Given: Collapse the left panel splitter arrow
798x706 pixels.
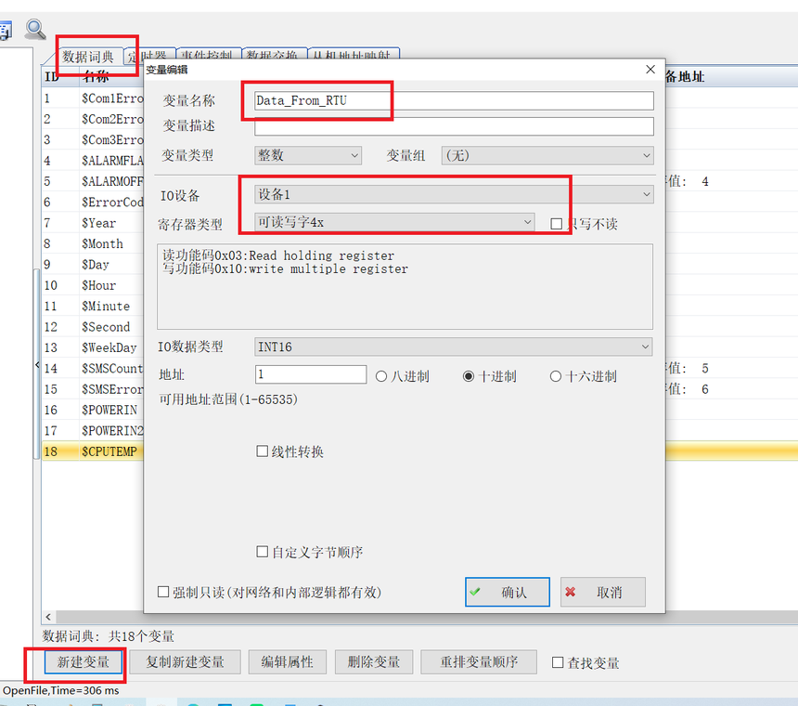Looking at the screenshot, I should [37, 364].
